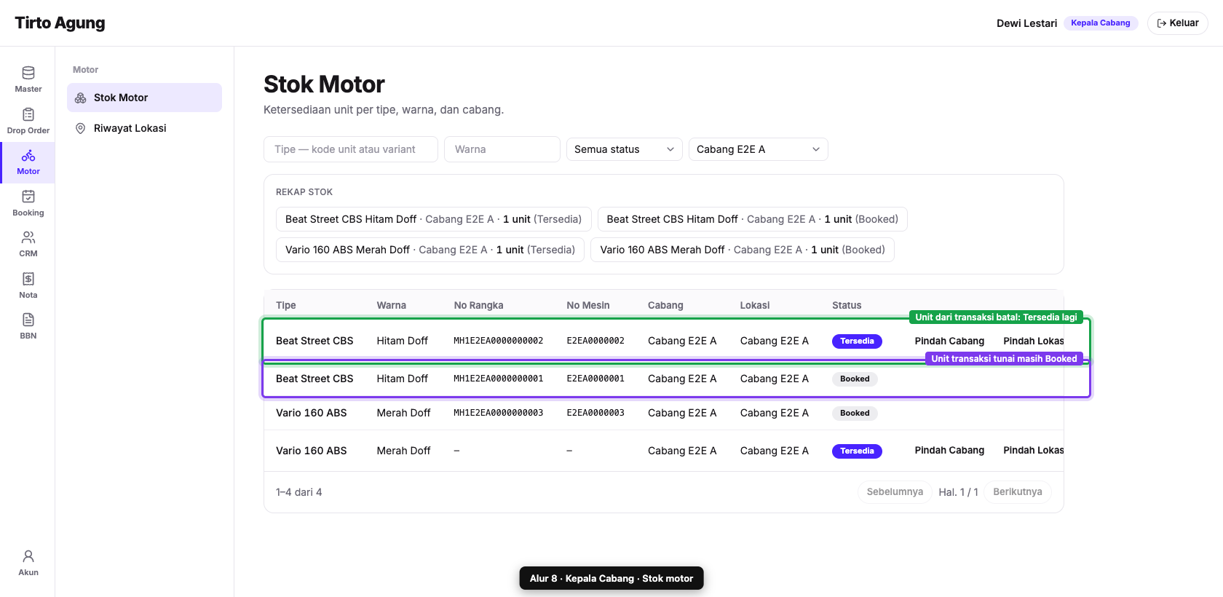Click frame number MH1E2EA0000000001
Screen dimensions: 1223x597
(x=499, y=379)
